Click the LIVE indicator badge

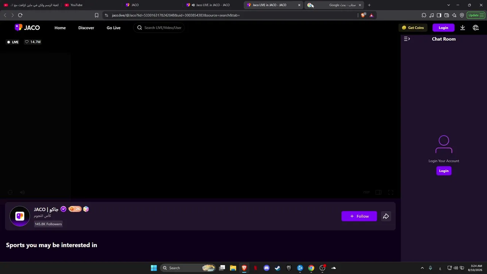(13, 42)
